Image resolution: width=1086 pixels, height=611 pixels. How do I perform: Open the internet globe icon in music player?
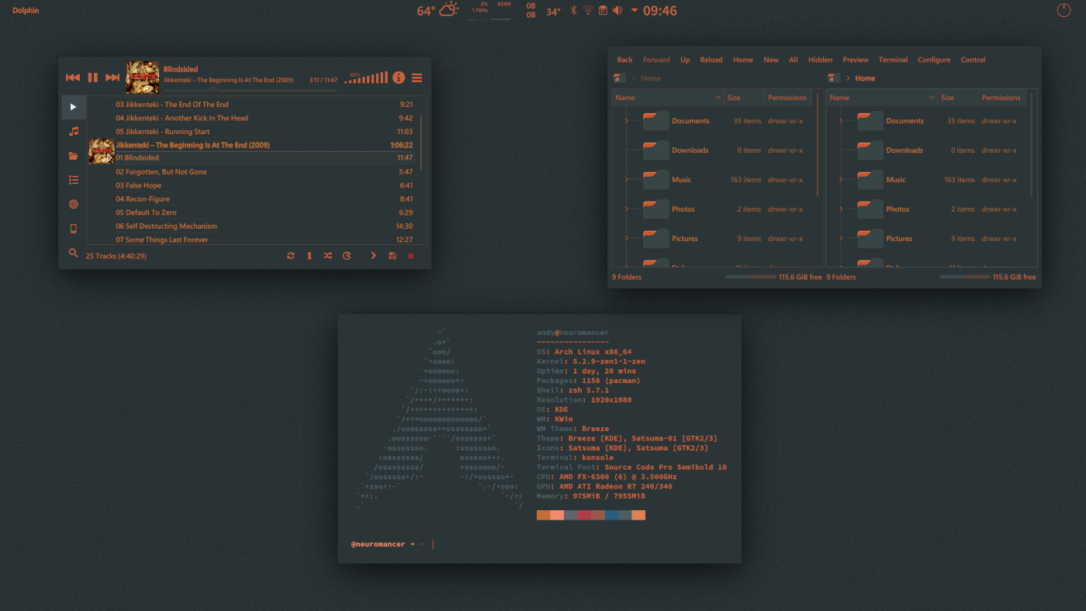pyautogui.click(x=74, y=205)
